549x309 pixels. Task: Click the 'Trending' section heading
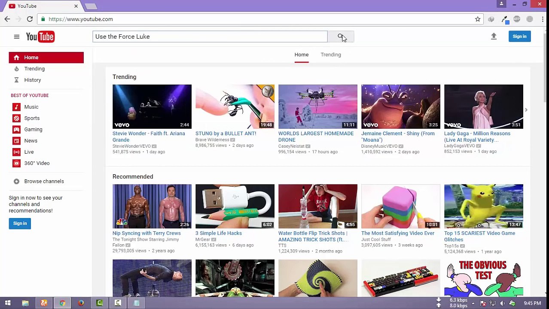(x=124, y=77)
